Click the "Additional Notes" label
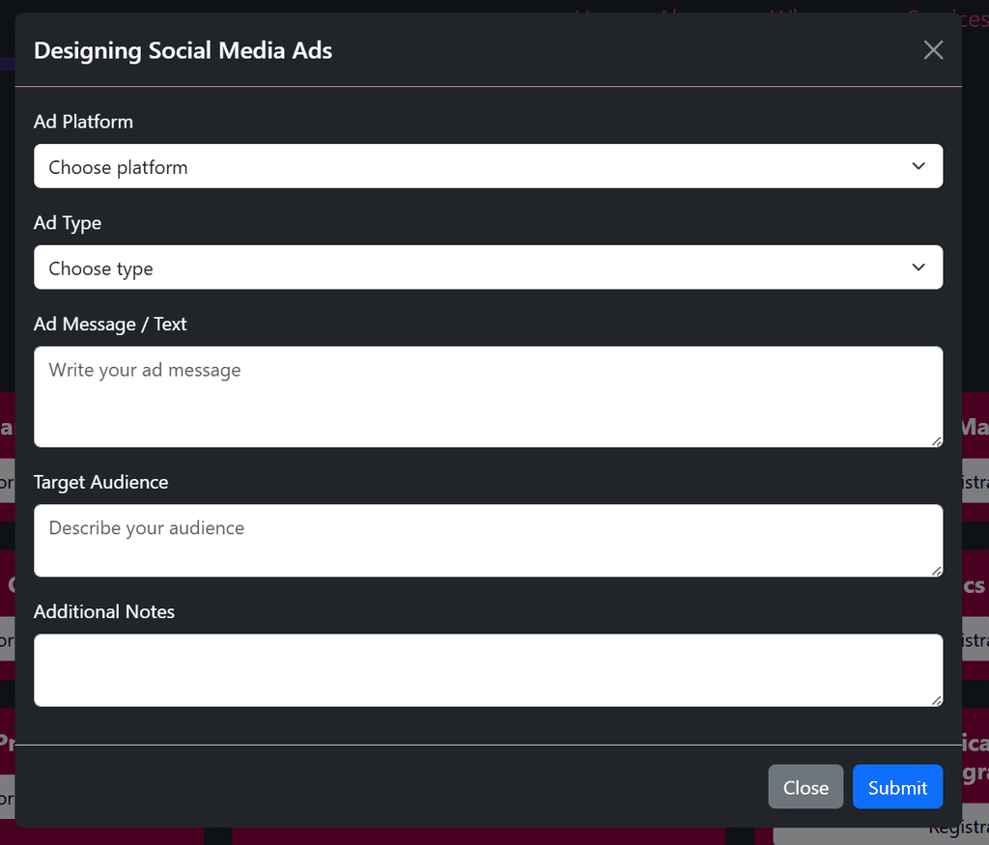This screenshot has width=989, height=845. pyautogui.click(x=104, y=611)
